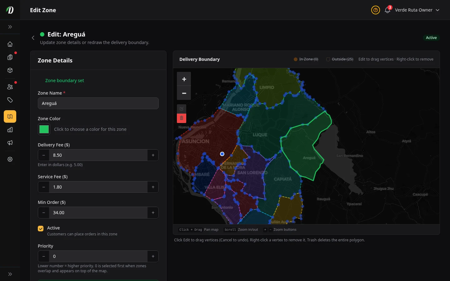
Task: Uncheck the Active checkbox for the zone
Action: (41, 229)
